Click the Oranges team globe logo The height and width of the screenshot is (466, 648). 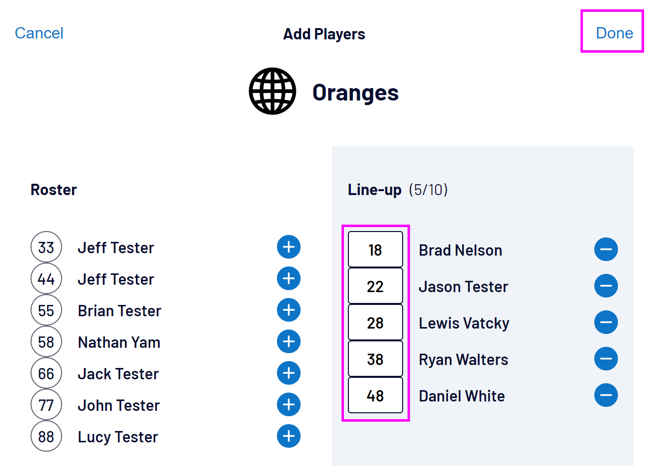pyautogui.click(x=272, y=91)
